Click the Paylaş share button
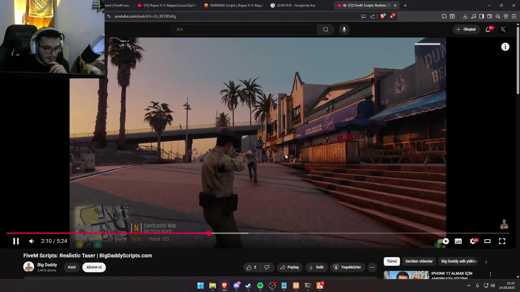520x292 pixels. coord(290,267)
